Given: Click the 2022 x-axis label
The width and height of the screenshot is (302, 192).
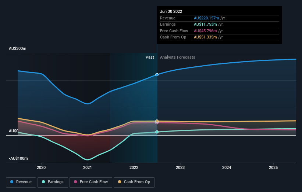Looking at the screenshot, I should point(134,168).
